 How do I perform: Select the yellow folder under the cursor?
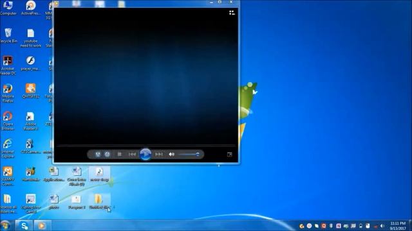(x=99, y=202)
